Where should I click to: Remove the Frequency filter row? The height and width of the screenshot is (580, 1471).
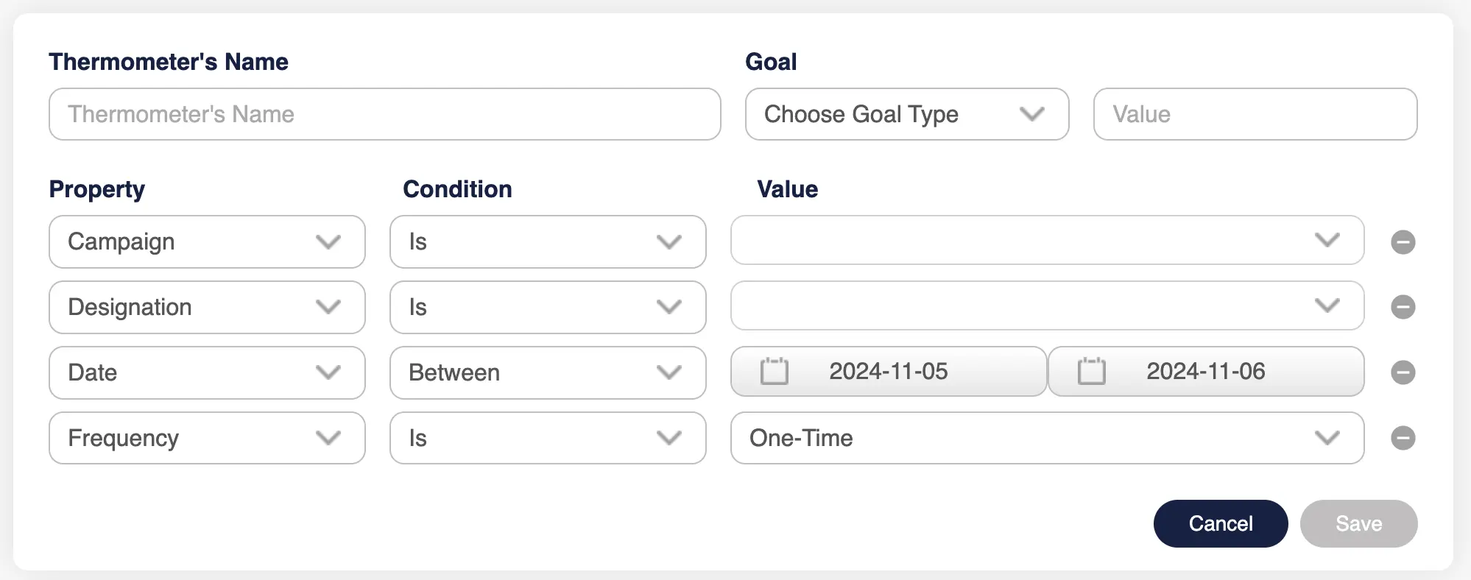(1403, 438)
